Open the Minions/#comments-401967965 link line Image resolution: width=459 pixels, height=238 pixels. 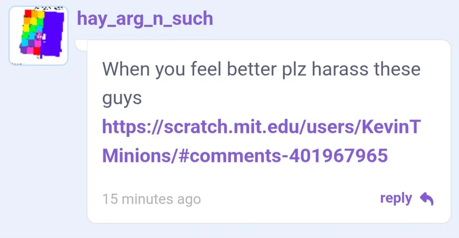[x=245, y=155]
